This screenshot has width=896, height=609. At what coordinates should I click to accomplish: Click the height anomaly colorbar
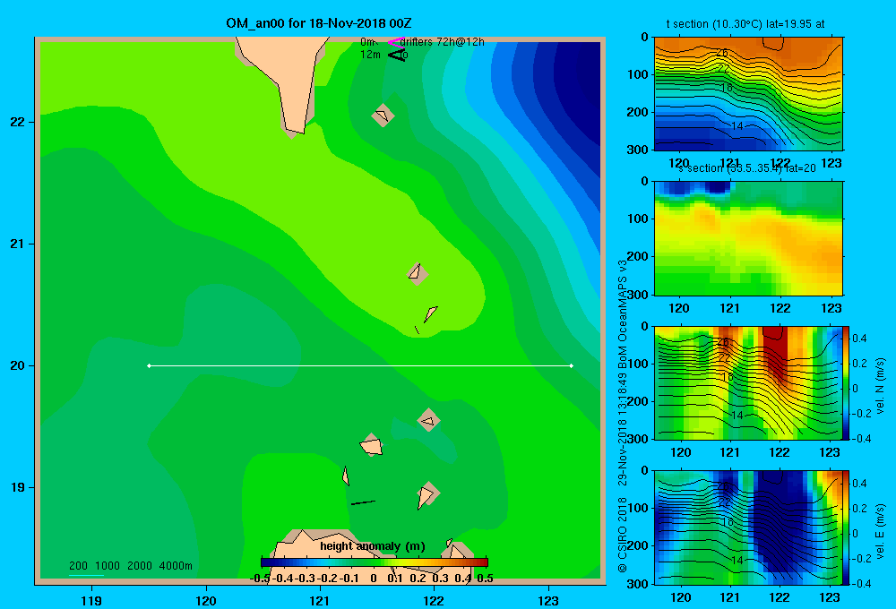click(x=375, y=562)
